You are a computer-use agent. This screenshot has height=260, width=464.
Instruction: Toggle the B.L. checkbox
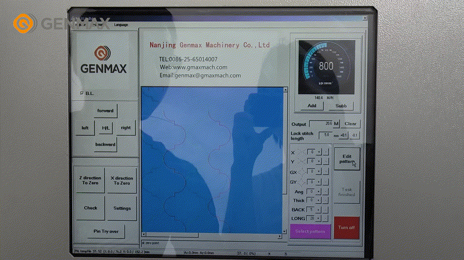tap(81, 93)
